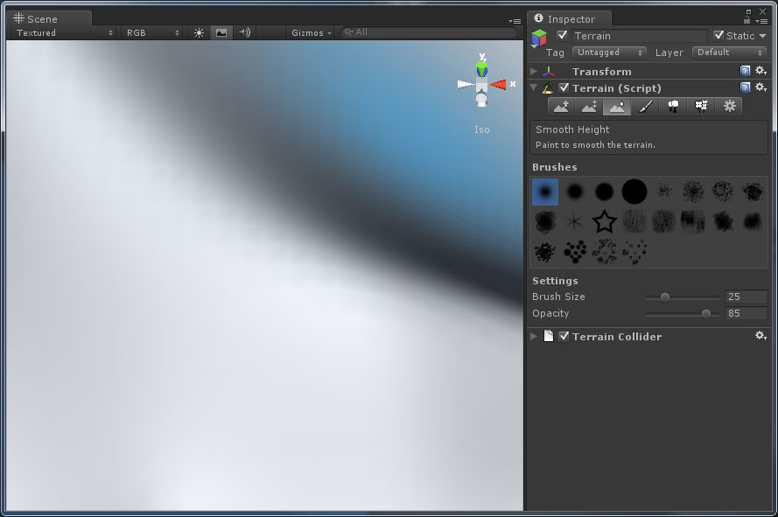
Task: Toggle scene audio speaker icon
Action: pyautogui.click(x=245, y=32)
